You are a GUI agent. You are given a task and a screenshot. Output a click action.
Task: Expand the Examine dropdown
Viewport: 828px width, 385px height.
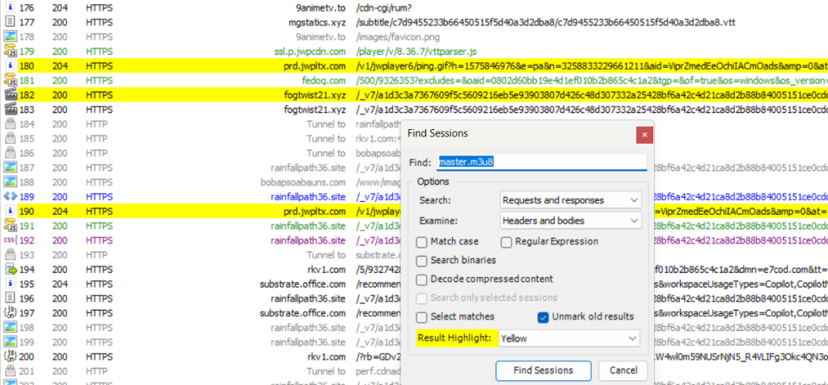click(569, 220)
